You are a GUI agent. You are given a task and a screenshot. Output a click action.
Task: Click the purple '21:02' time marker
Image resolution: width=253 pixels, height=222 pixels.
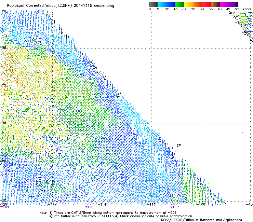(90, 207)
